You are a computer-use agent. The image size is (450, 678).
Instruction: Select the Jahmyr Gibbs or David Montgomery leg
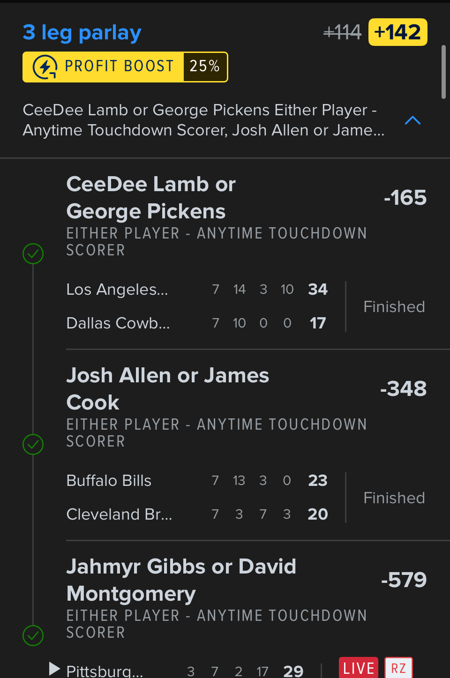coord(181,580)
